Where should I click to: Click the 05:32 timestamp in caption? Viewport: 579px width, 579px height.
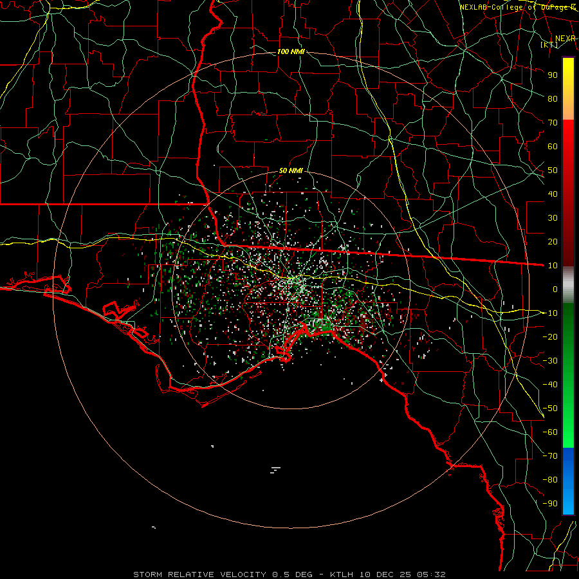pyautogui.click(x=431, y=574)
